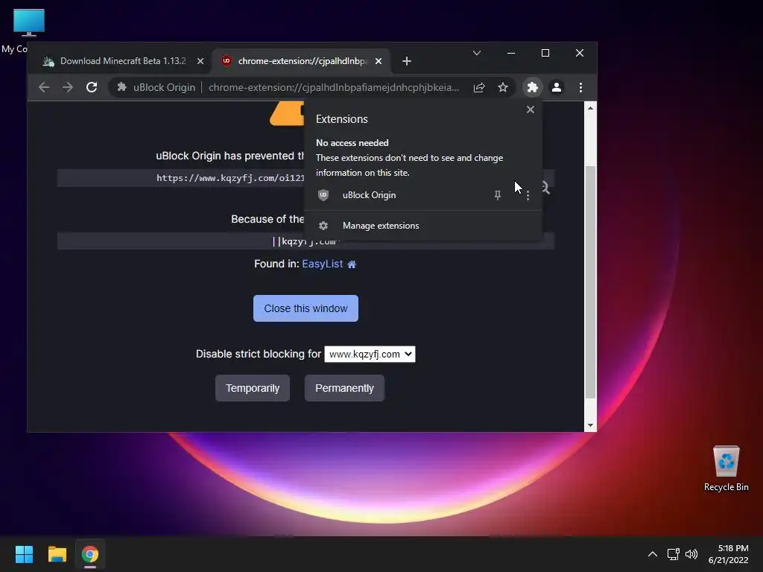Screen dimensions: 763x572
Task: Click the uBlock Origin shield in extensions list
Action: coord(323,195)
